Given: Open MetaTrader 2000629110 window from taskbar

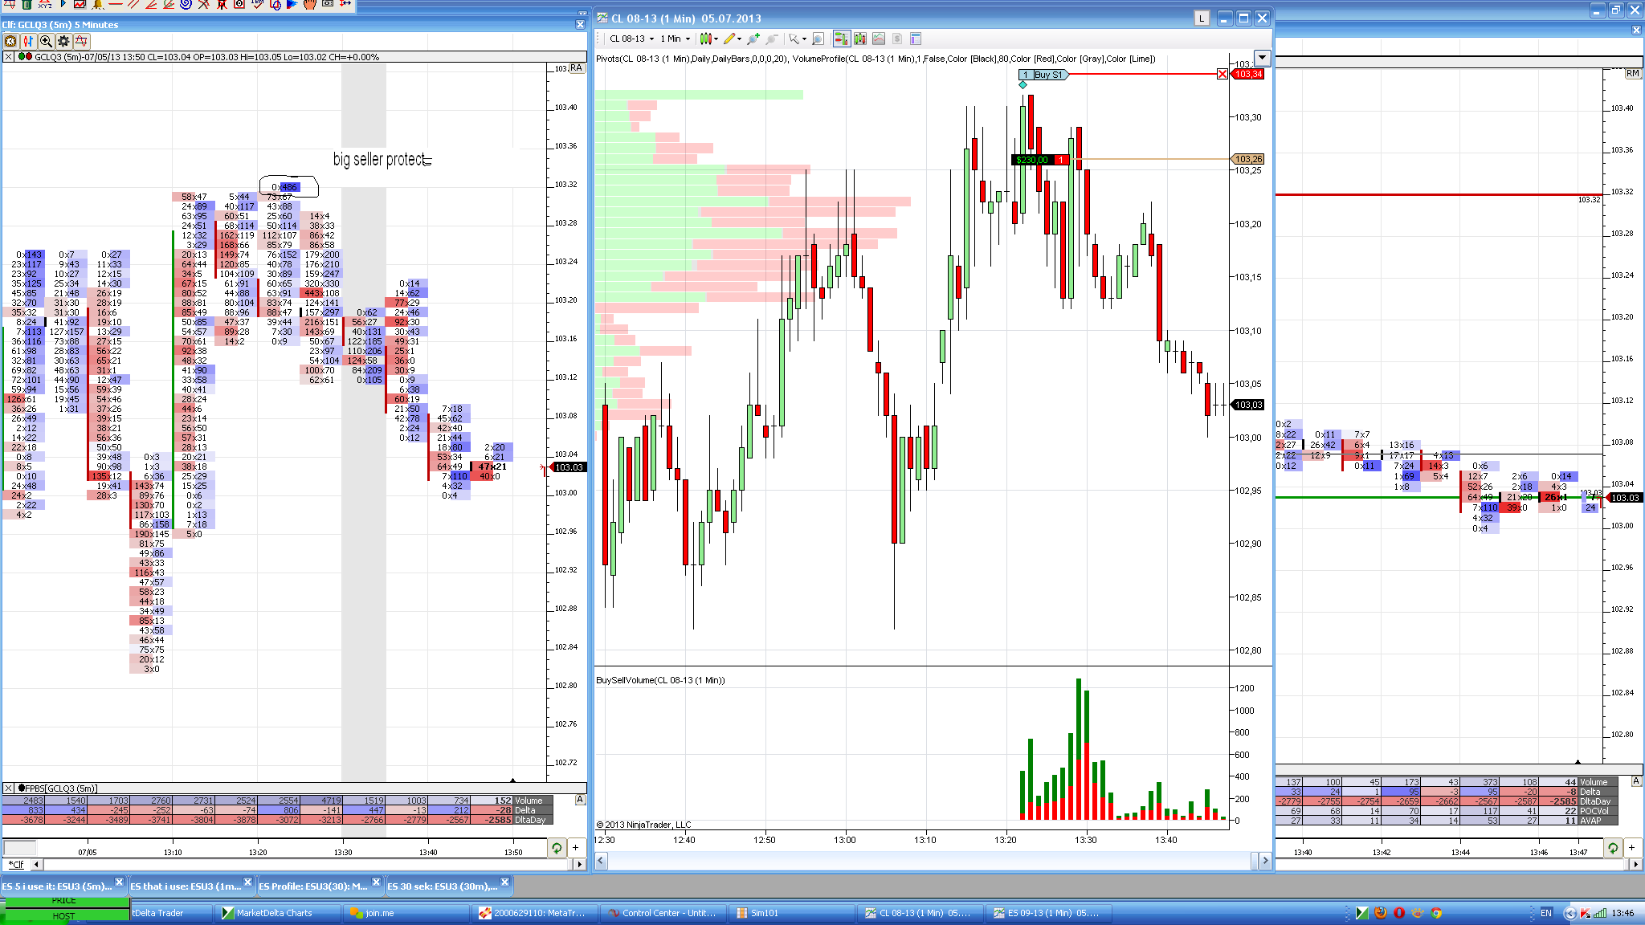Looking at the screenshot, I should click(x=535, y=913).
